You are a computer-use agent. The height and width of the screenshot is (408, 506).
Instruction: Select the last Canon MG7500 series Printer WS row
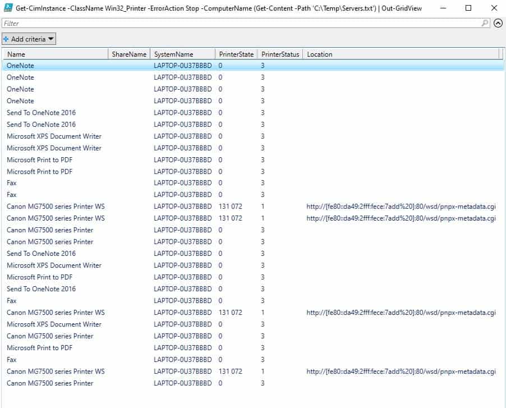pyautogui.click(x=254, y=371)
